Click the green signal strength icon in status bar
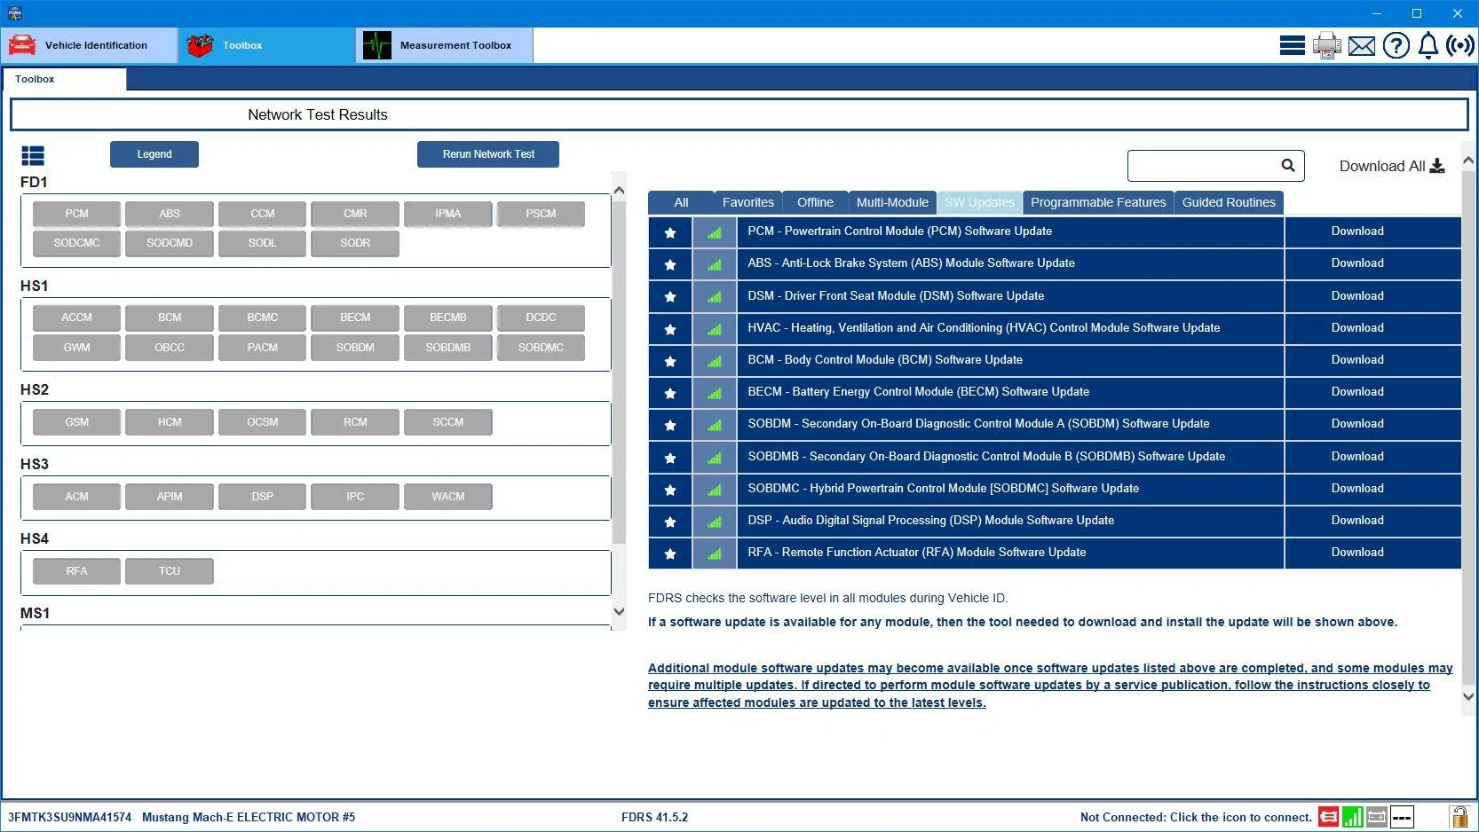Image resolution: width=1479 pixels, height=832 pixels. click(x=1352, y=817)
